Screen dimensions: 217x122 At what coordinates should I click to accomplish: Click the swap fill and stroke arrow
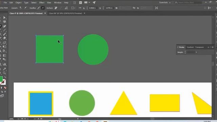coord(5,77)
